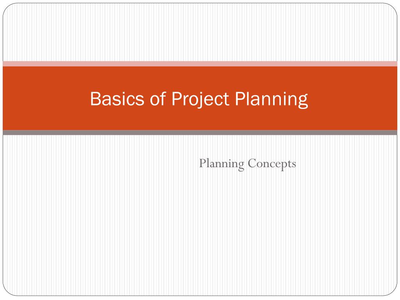Select the title Basics of Project Planning

pyautogui.click(x=199, y=99)
